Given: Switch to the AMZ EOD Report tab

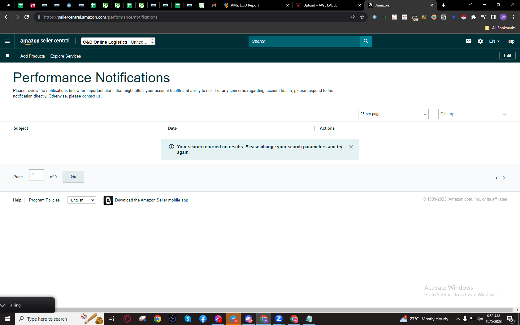Looking at the screenshot, I should pos(256,5).
